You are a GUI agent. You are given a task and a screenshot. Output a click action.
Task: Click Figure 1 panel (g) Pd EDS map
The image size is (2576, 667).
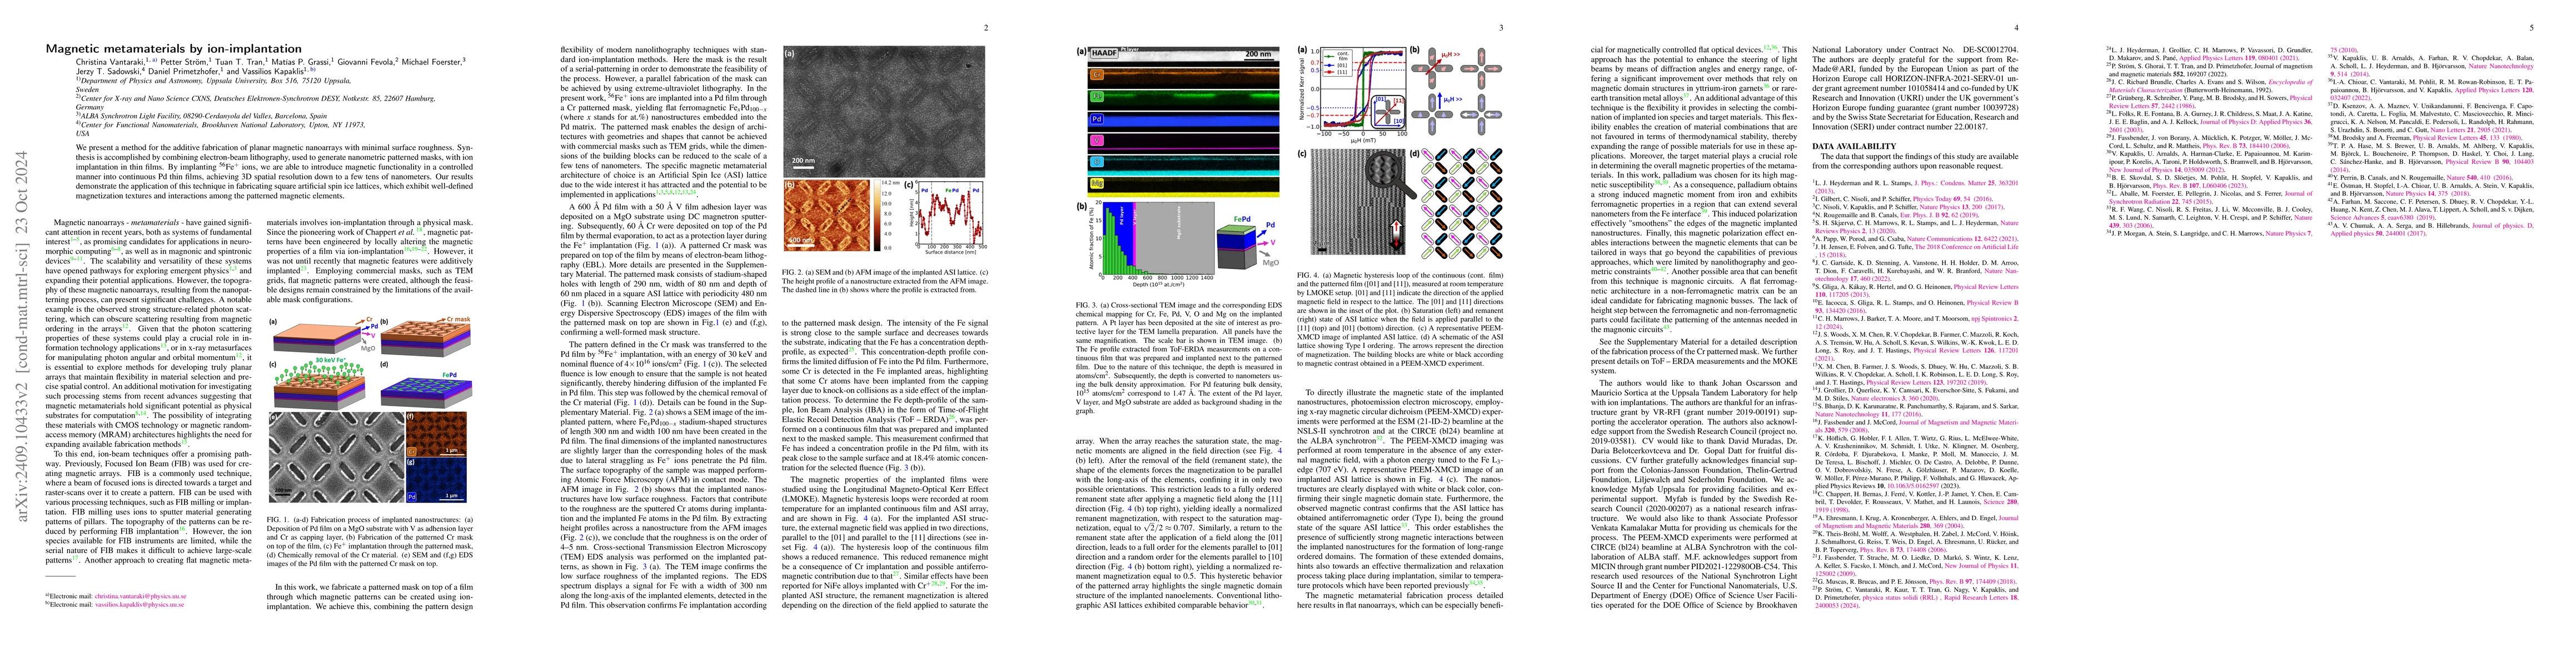tap(438, 480)
